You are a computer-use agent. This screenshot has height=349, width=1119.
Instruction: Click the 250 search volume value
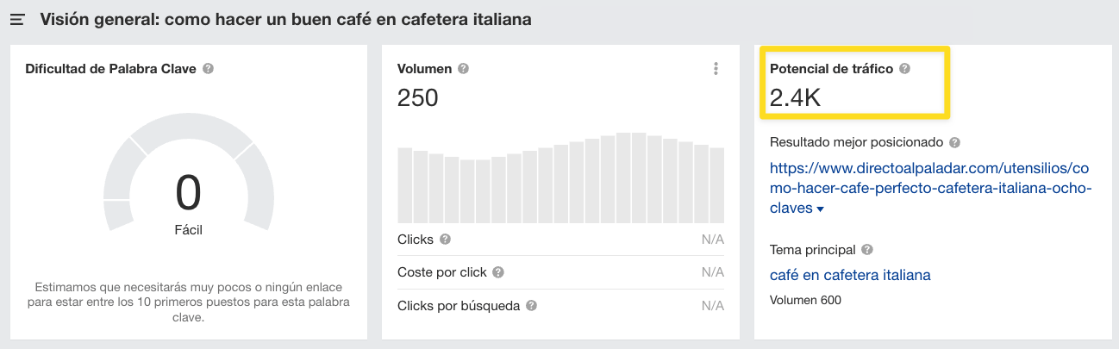(418, 98)
